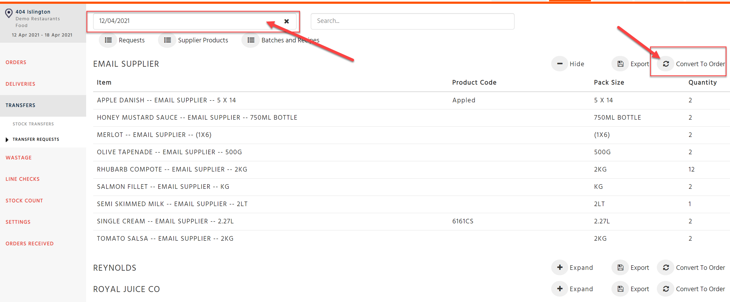Select the Salmon Fillet row item
730x302 pixels.
[x=163, y=187]
